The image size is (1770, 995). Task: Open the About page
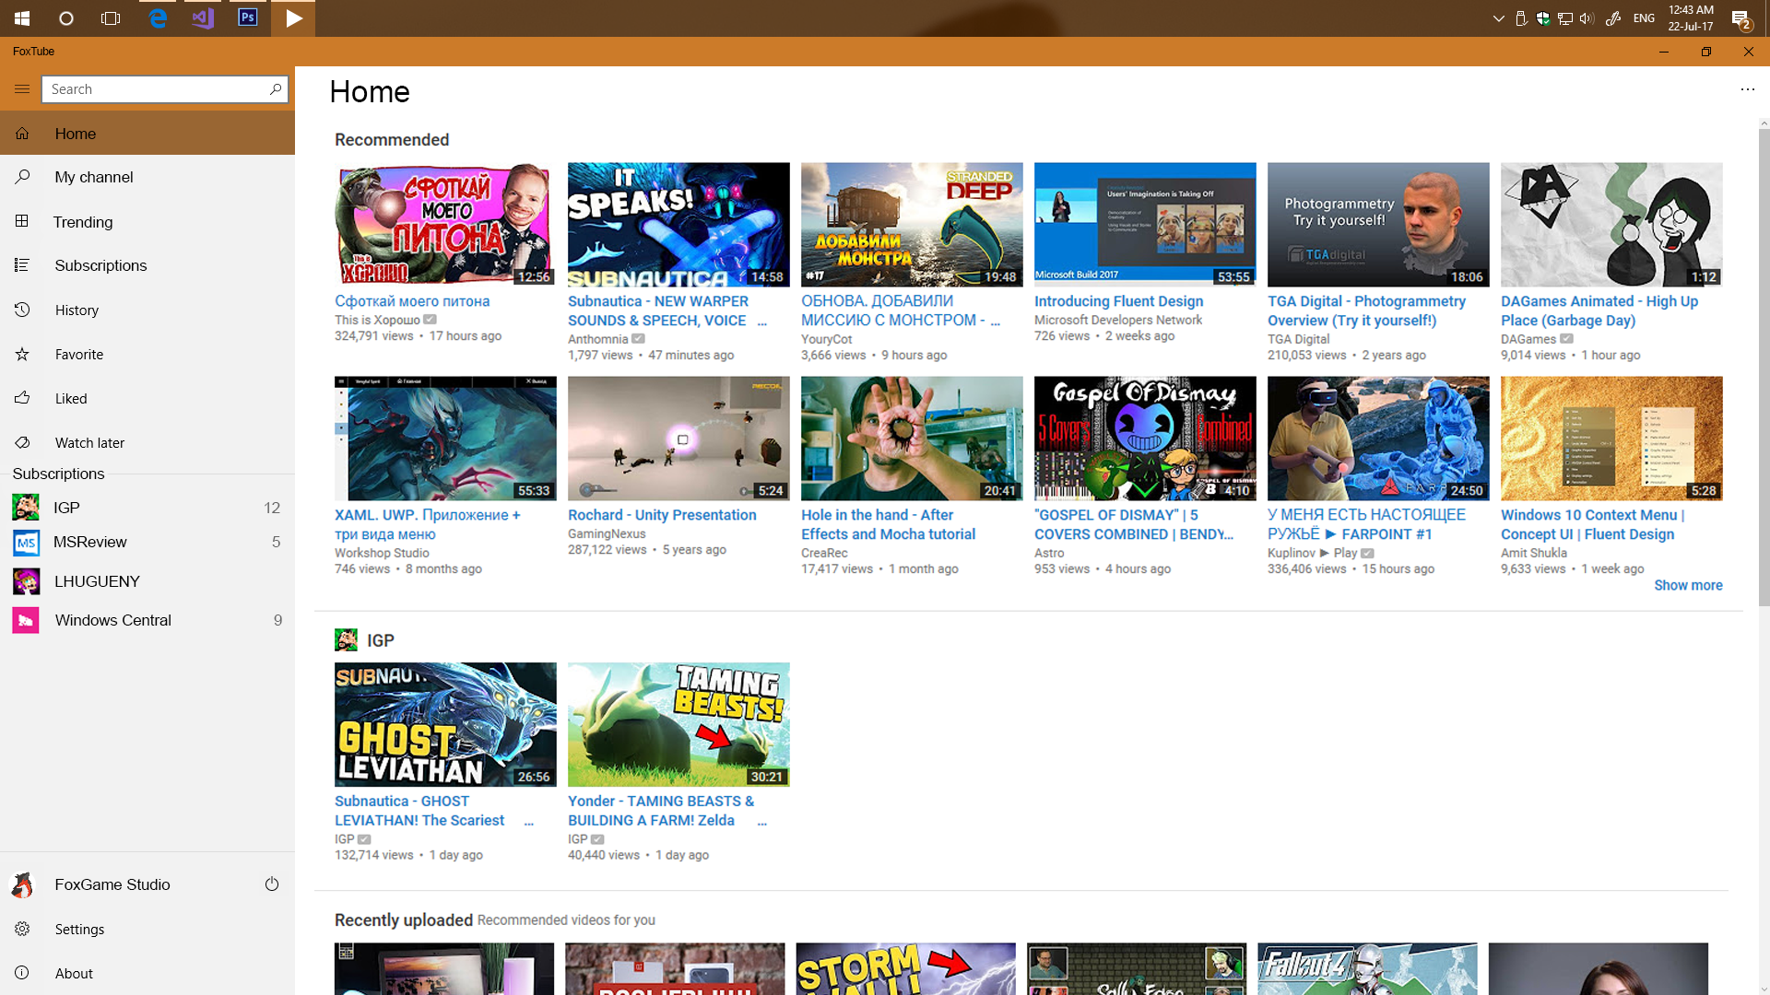pos(74,974)
